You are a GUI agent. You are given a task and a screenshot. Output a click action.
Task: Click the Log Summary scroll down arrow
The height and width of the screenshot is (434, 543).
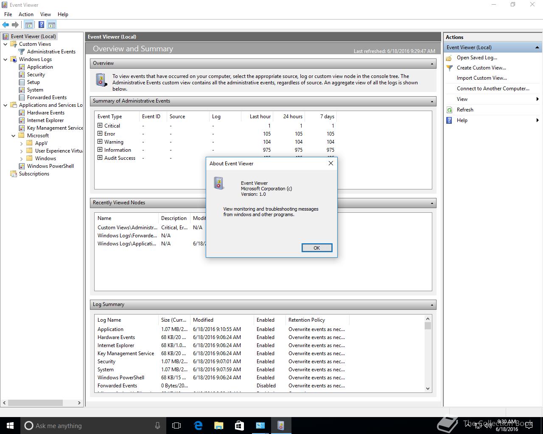tap(428, 389)
